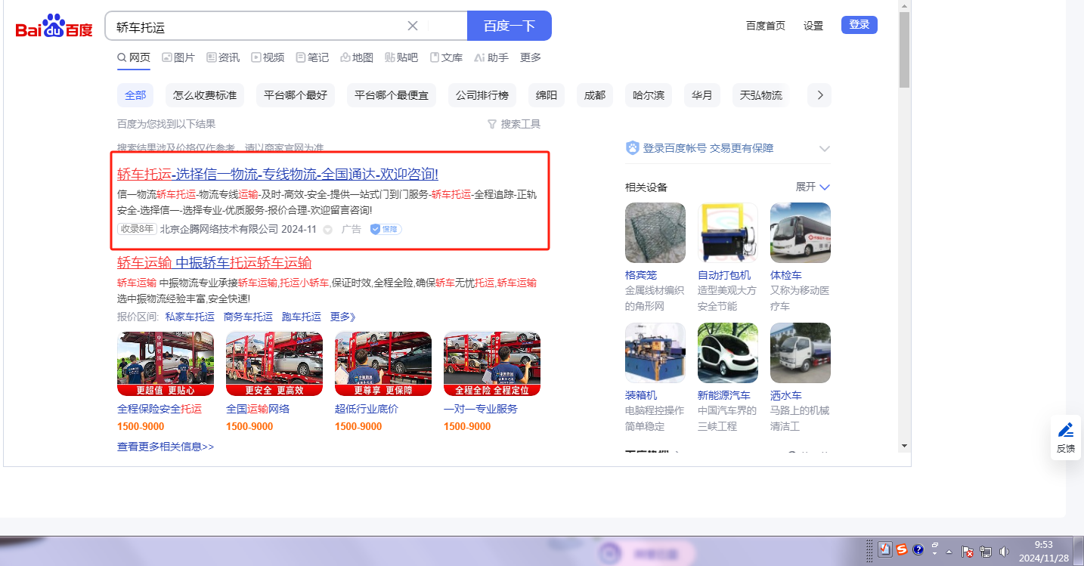
Task: Show more filter chips with right arrow
Action: pos(819,95)
